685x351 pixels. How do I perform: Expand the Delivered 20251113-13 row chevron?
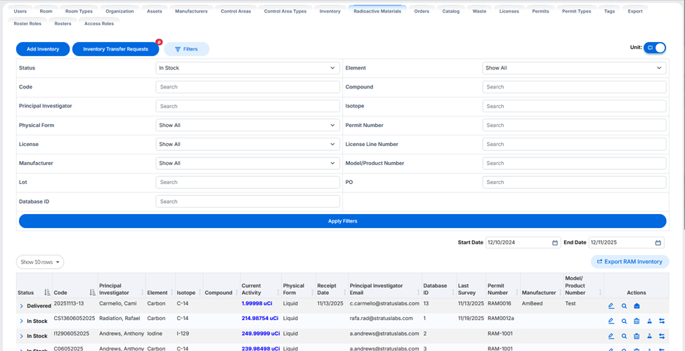pyautogui.click(x=21, y=306)
